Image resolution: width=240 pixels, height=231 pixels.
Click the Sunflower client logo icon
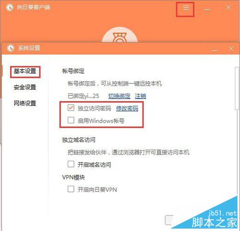(x=10, y=7)
